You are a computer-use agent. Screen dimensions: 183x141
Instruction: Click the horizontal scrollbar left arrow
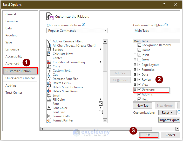pyautogui.click(x=42, y=129)
